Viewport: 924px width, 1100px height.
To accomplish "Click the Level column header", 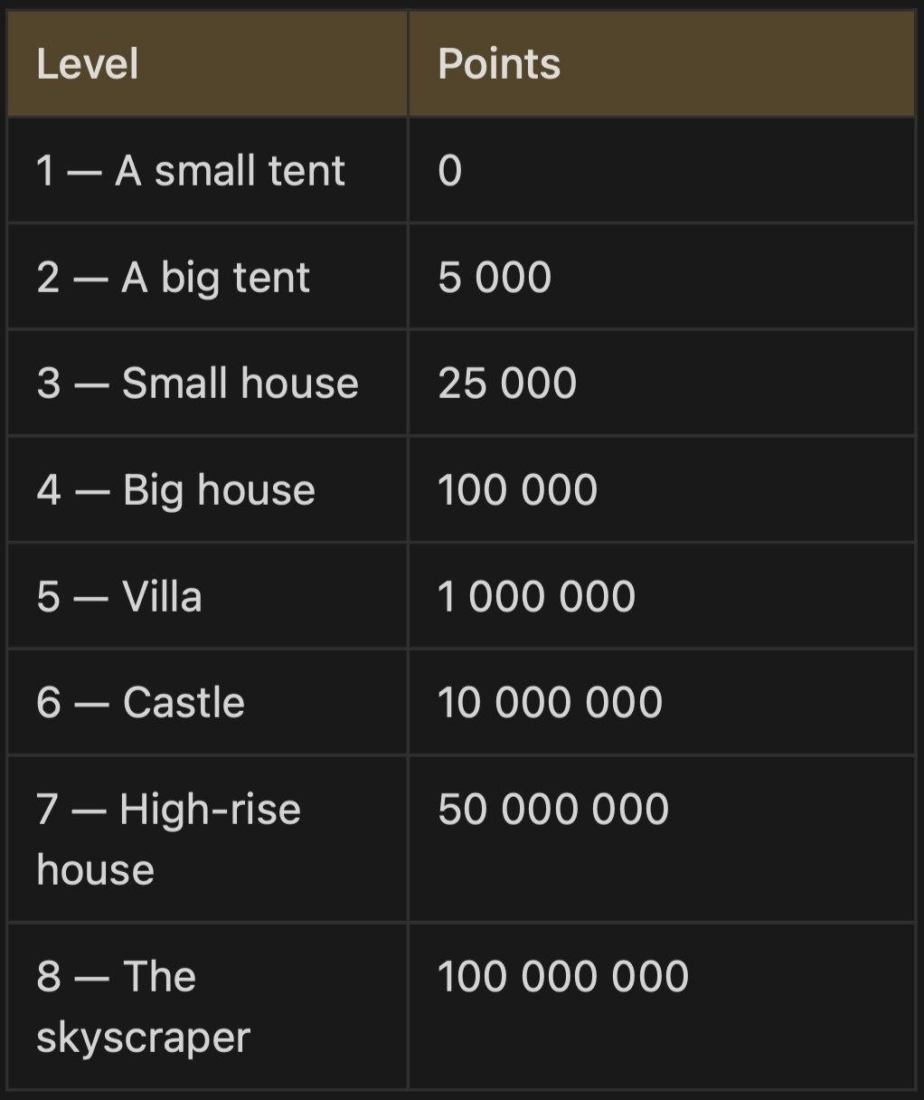I will (x=208, y=64).
